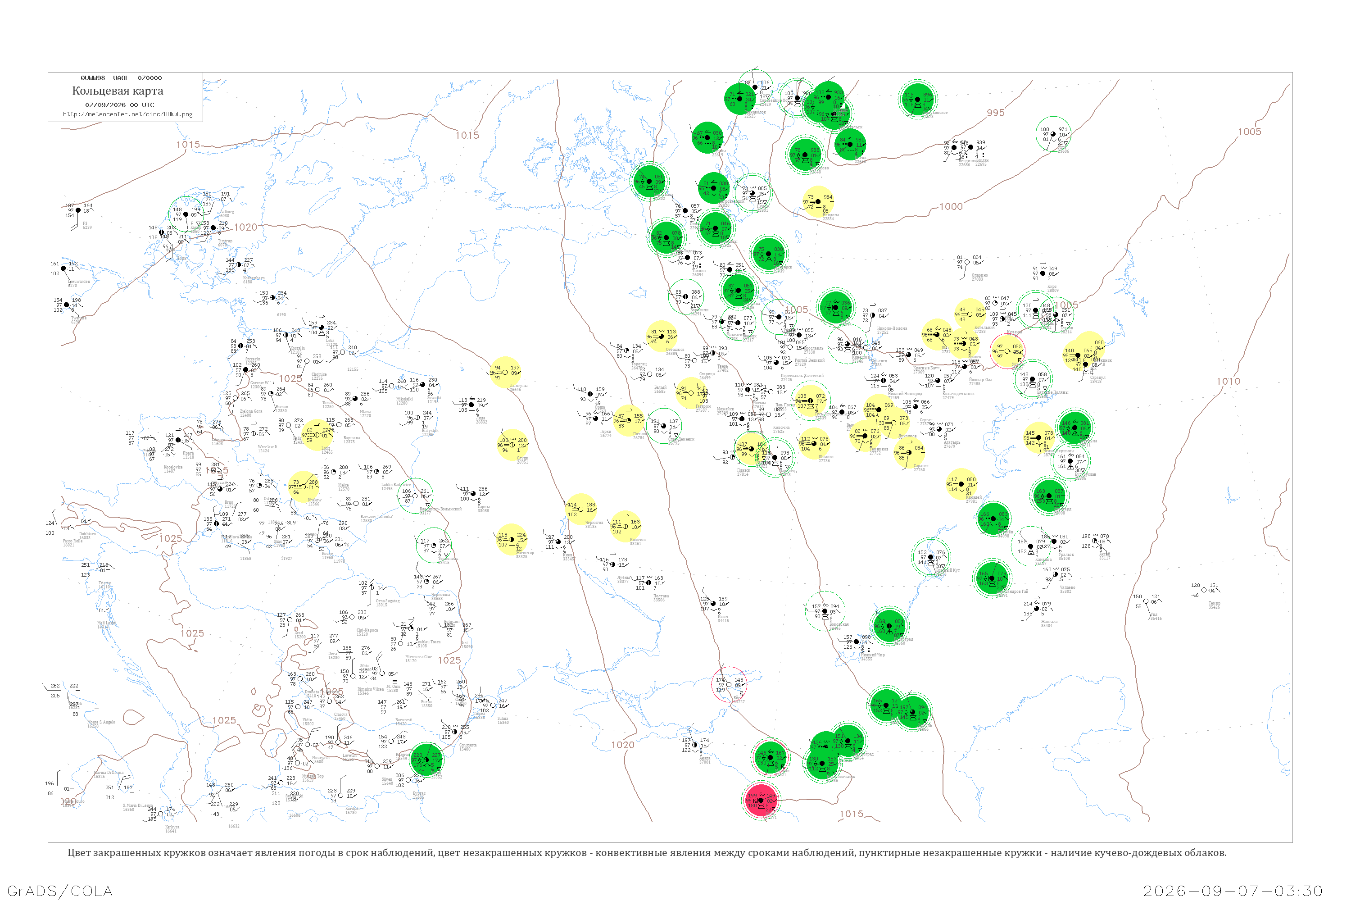1351x901 pixels.
Task: Select the Жангала station plot circle
Action: (1036, 609)
